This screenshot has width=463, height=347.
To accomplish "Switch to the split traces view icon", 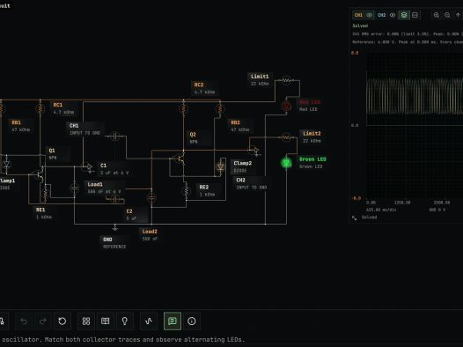I will [x=415, y=15].
